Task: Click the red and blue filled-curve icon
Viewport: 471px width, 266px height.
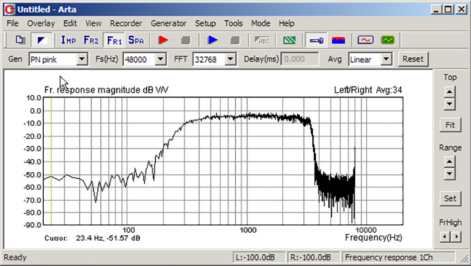Action: (x=338, y=40)
